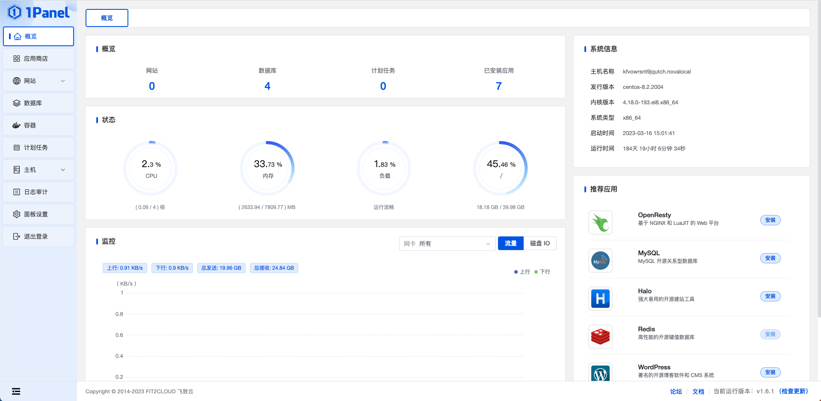Click the 数据库 layers icon
This screenshot has width=821, height=401.
coord(17,103)
